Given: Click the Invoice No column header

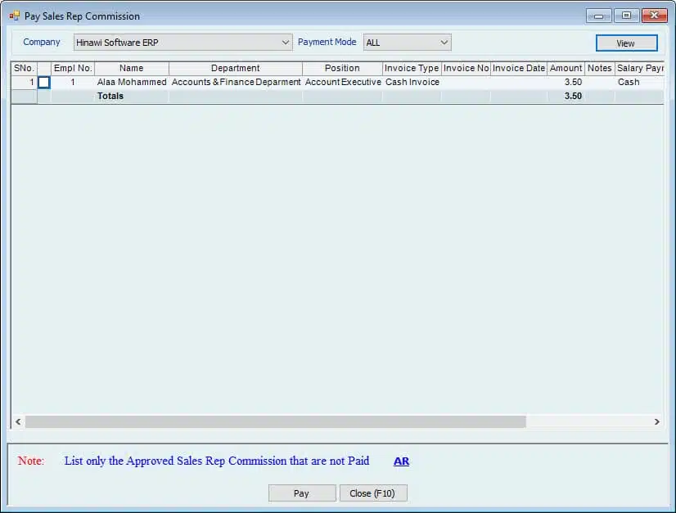Looking at the screenshot, I should [x=466, y=68].
